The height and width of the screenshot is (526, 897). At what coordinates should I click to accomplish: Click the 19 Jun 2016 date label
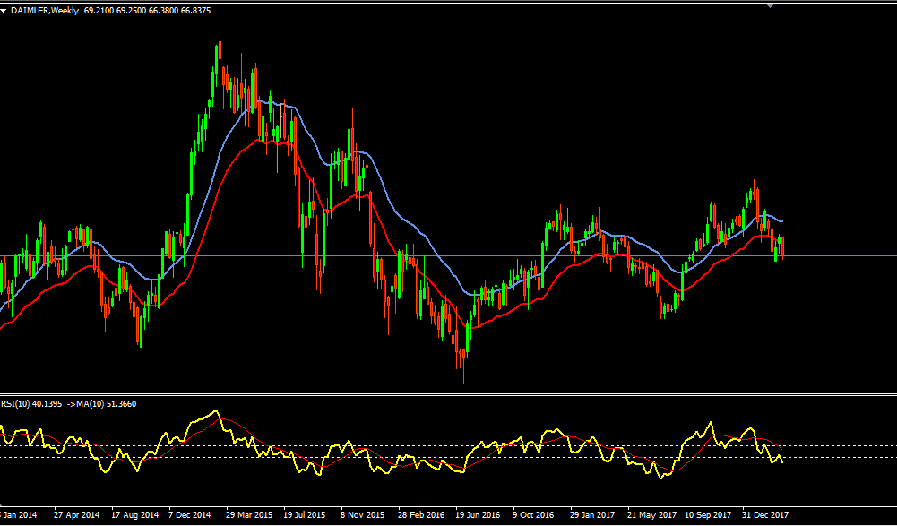coord(478,515)
